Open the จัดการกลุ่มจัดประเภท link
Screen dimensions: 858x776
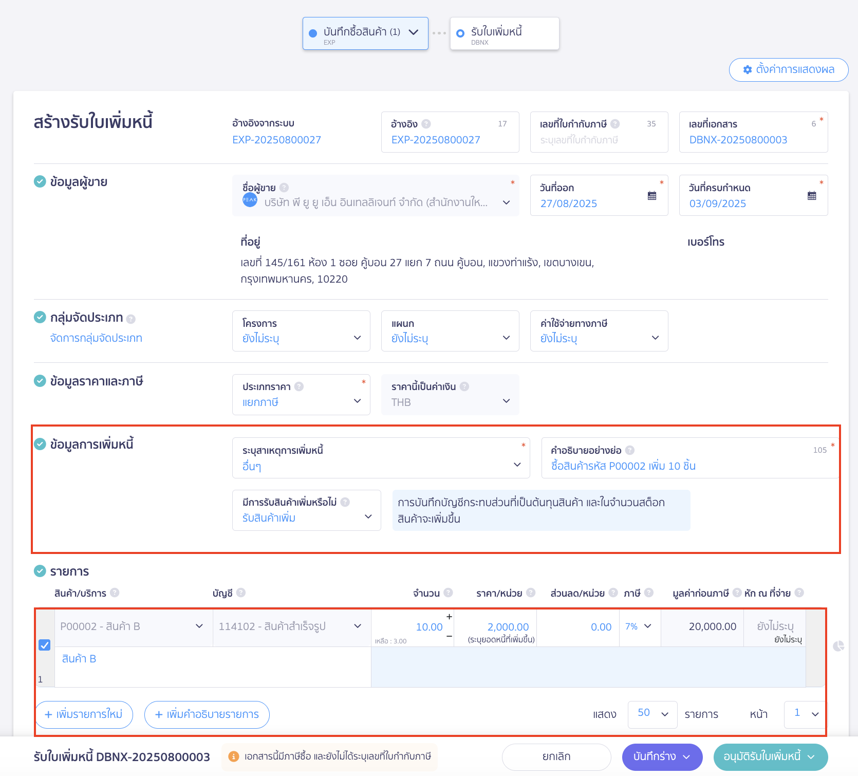pos(96,338)
